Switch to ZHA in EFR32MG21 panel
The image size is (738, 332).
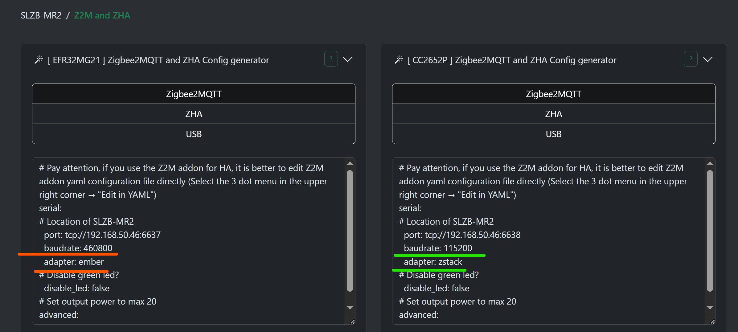[194, 114]
